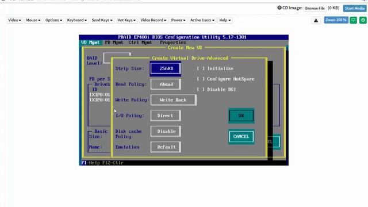This screenshot has width=368, height=207.
Task: Open the Help dropdown menu
Action: click(225, 20)
